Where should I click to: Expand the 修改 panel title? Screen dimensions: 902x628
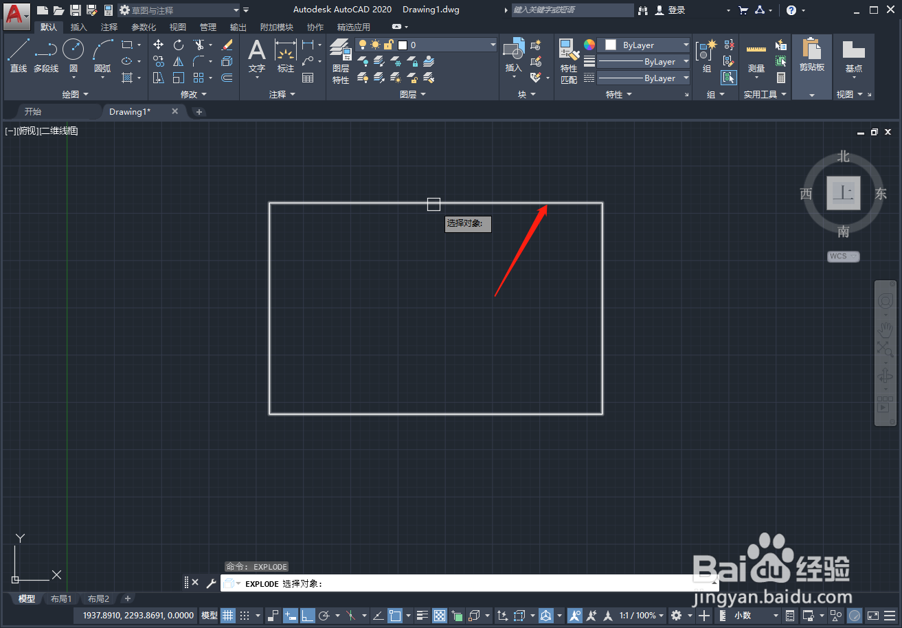click(194, 94)
